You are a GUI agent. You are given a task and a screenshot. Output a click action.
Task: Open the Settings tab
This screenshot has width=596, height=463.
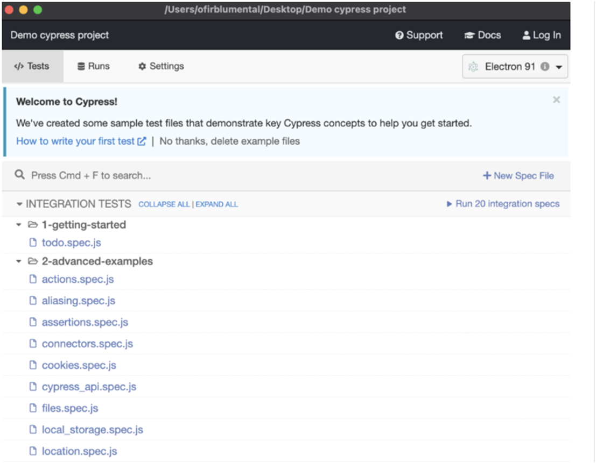pyautogui.click(x=161, y=66)
